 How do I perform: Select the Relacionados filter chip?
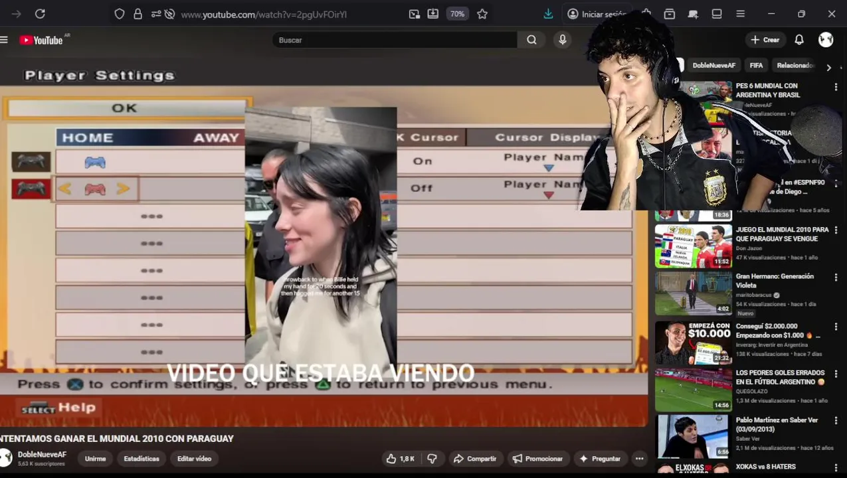795,66
